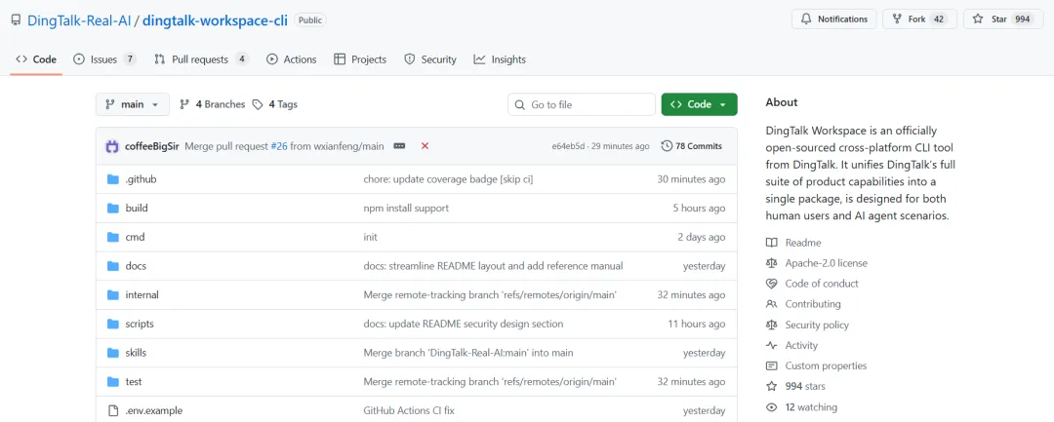Switch to the Code tab
1054x422 pixels.
(36, 59)
